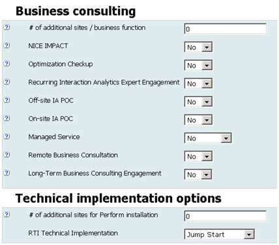
Task: Click help icon next to Off-site IA POC
Action: click(7, 100)
